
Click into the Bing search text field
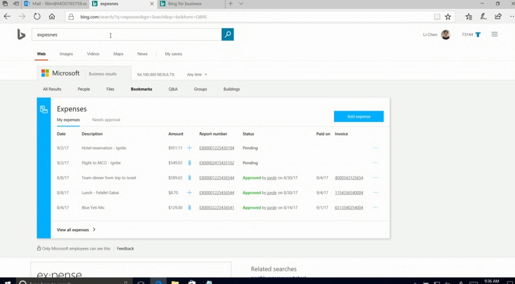(126, 35)
